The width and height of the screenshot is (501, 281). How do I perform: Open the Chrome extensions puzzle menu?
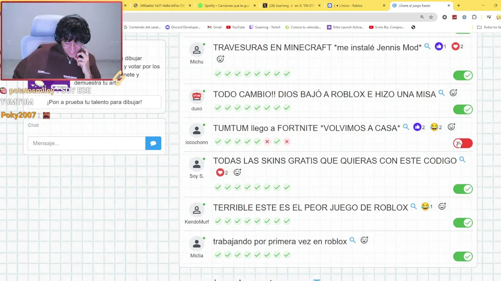(x=474, y=17)
